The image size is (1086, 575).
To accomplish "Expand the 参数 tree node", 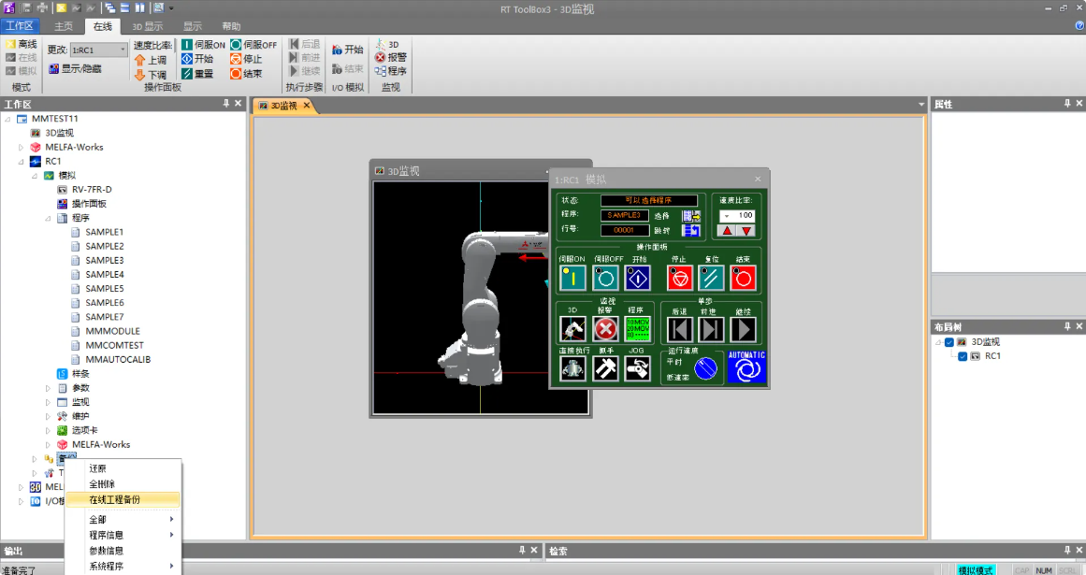I will point(49,388).
